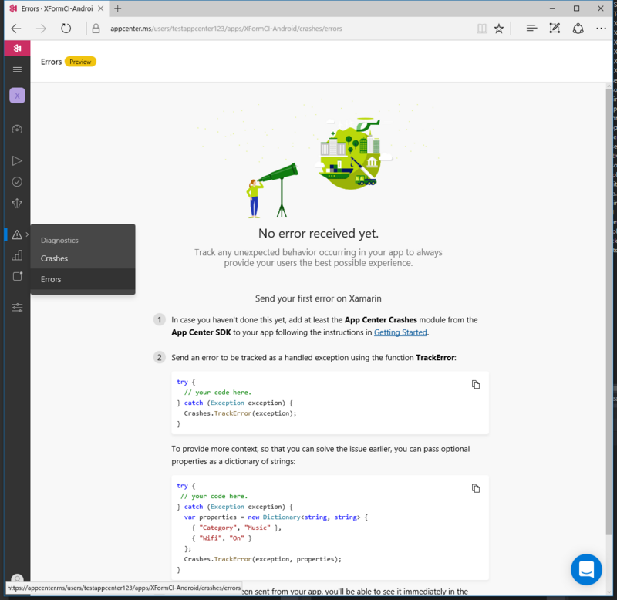617x600 pixels.
Task: Open the Test checkmark icon in sidebar
Action: [x=17, y=182]
